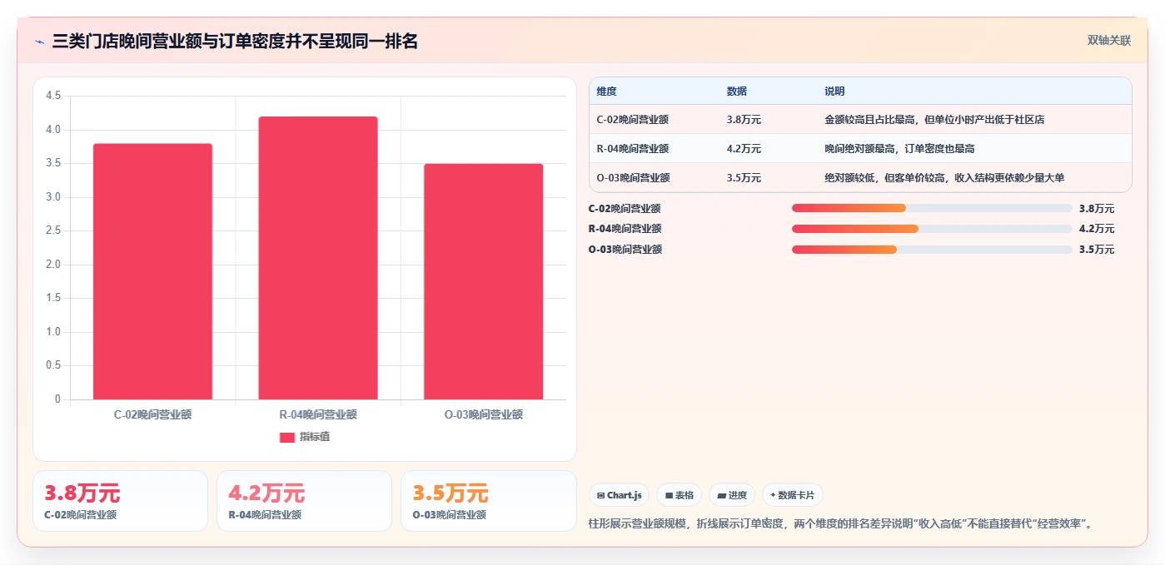Click table cell R-04晚间营业额
This screenshot has height=565, width=1165.
point(633,149)
